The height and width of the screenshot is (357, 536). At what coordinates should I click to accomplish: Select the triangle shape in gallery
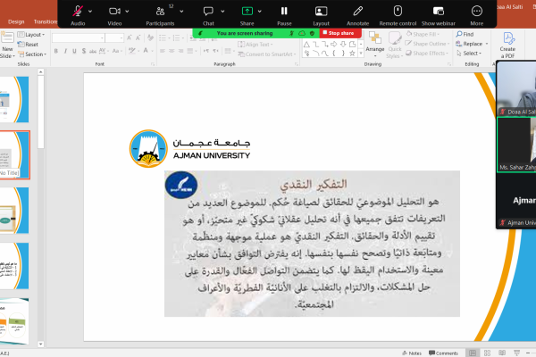coord(306,45)
